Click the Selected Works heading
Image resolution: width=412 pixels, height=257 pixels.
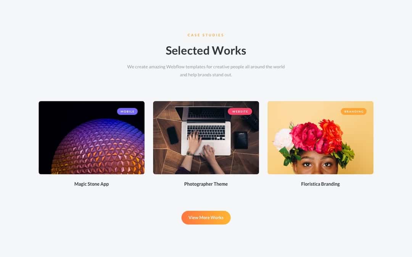[x=206, y=51]
